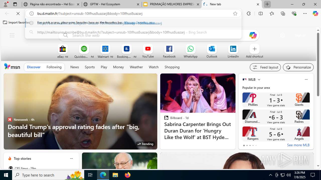The height and width of the screenshot is (180, 321).
Task: Open the Windows notification center
Action: pyautogui.click(x=313, y=175)
